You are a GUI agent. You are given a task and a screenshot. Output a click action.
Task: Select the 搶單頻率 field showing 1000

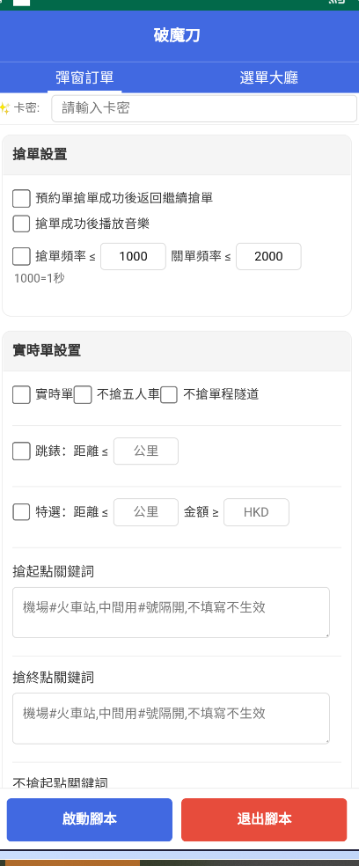[133, 256]
